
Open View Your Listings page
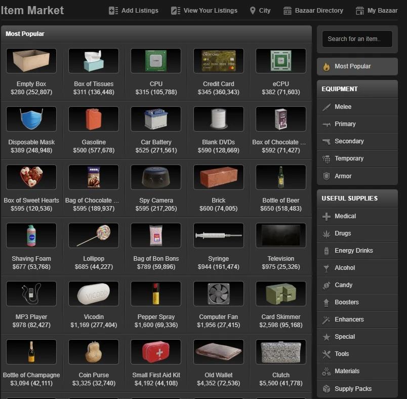coord(204,11)
